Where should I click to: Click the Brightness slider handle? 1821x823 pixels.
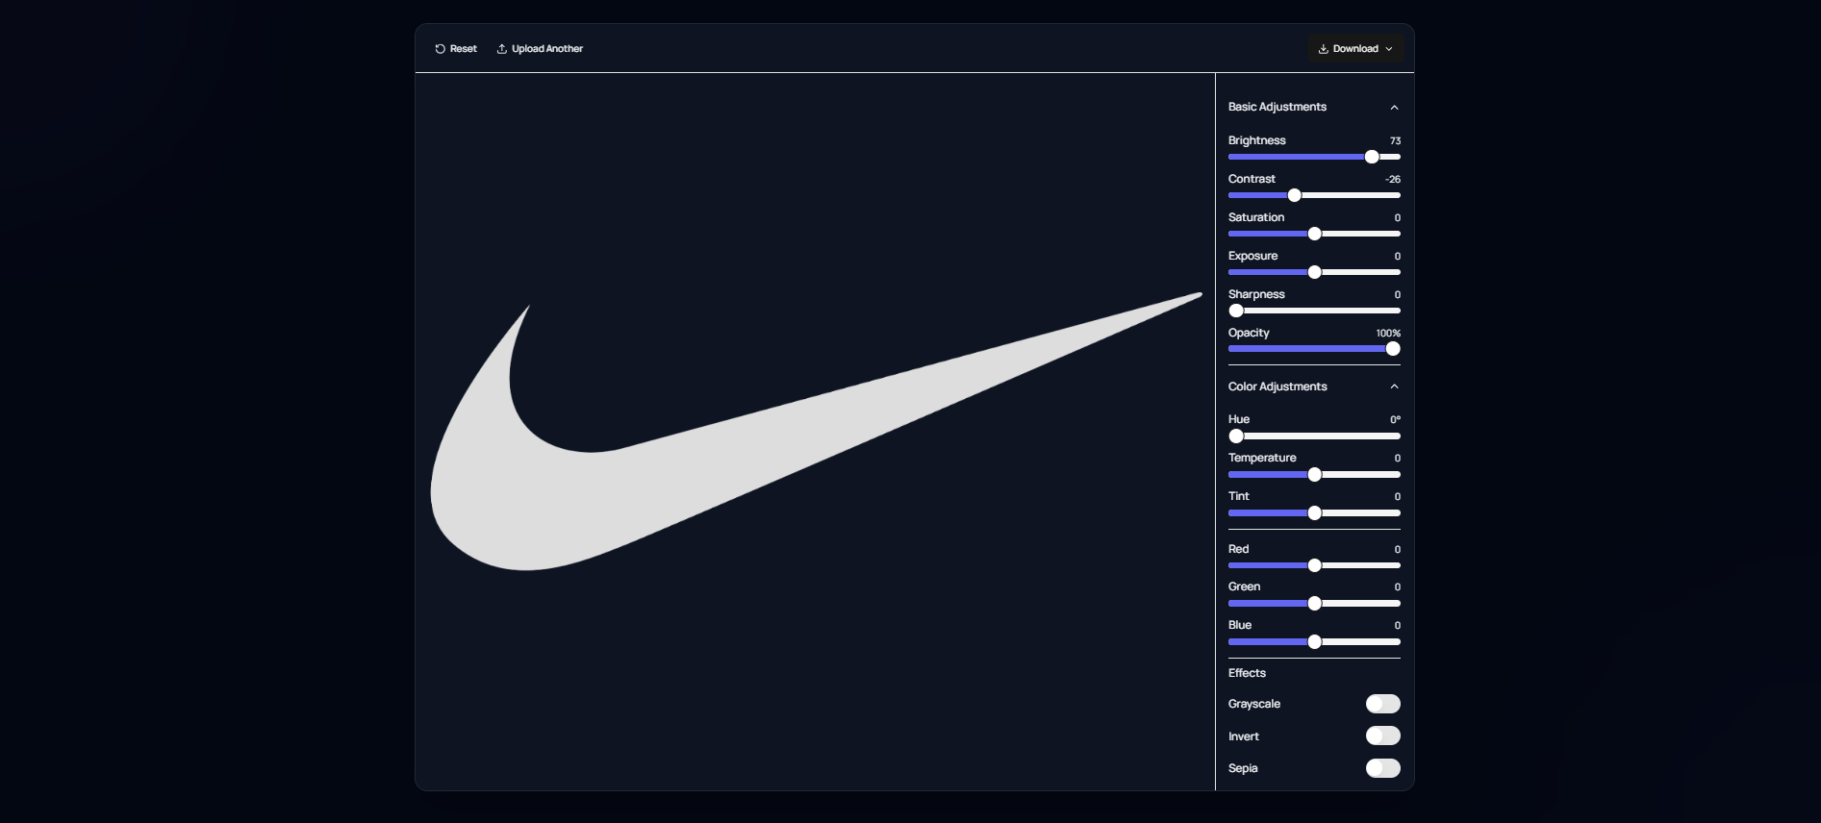click(x=1372, y=157)
